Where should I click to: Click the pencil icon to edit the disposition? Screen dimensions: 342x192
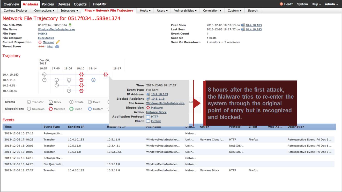pyautogui.click(x=58, y=42)
